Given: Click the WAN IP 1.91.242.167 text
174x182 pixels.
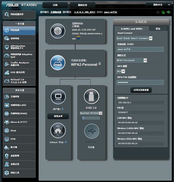Looking at the screenshot, I should point(89,30).
